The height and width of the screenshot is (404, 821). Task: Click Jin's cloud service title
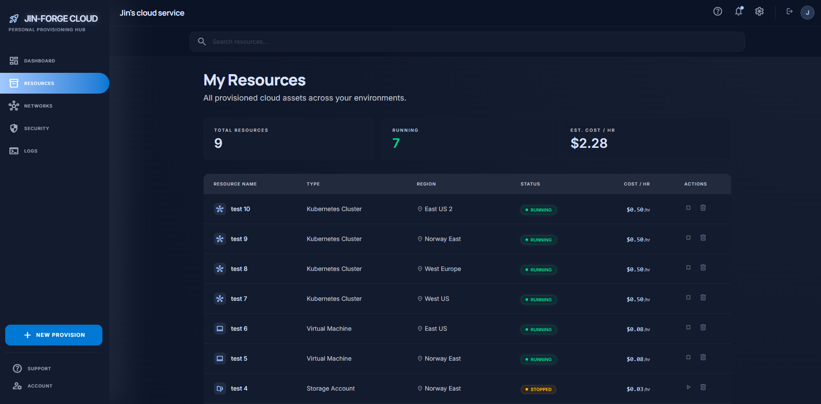[x=152, y=13]
